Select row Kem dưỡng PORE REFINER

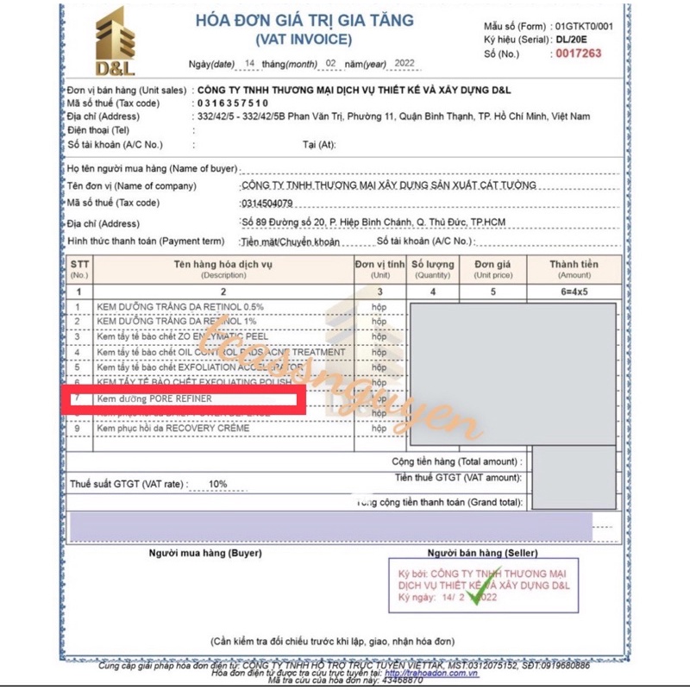(154, 398)
